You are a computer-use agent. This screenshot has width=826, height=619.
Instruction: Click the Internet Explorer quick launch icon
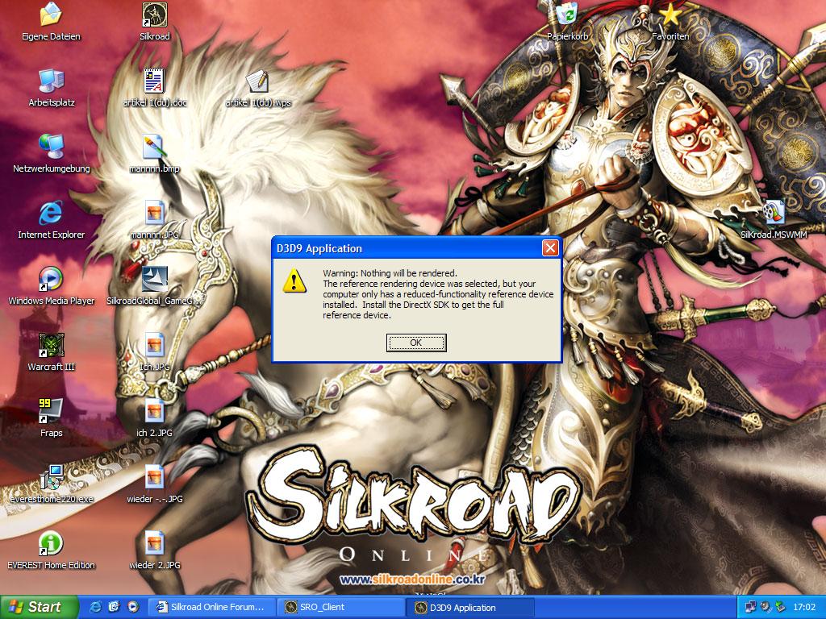click(x=96, y=607)
